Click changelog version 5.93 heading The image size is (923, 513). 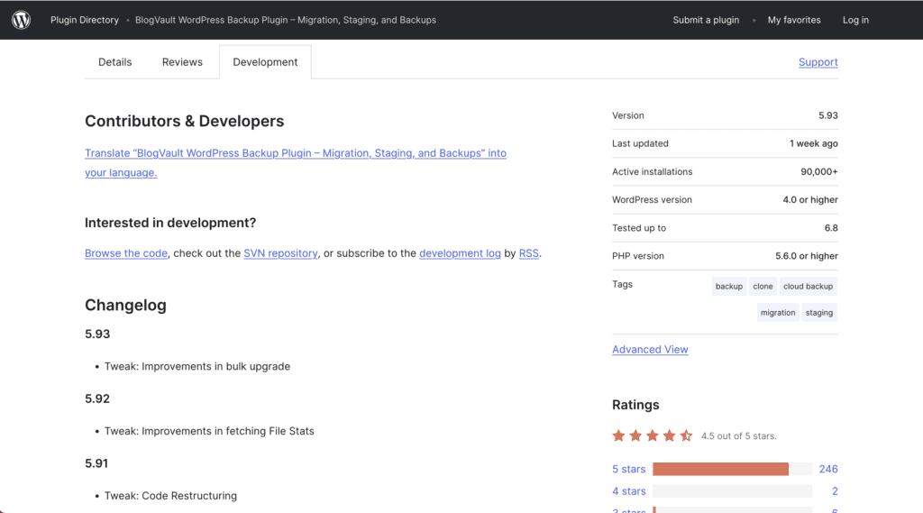point(97,334)
